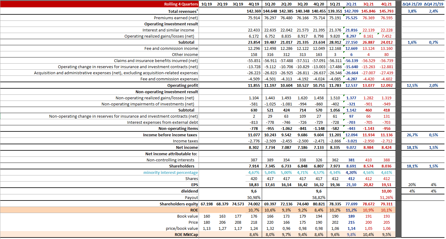
Task: Click the Shareholders row label
Action: (x=182, y=166)
